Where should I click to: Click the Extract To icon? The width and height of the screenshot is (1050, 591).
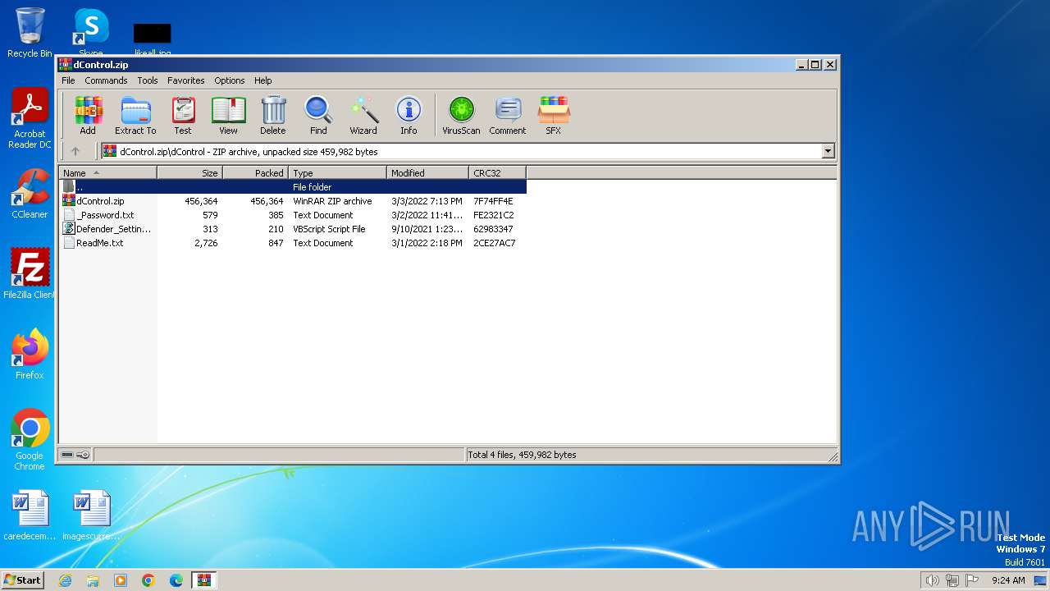135,115
